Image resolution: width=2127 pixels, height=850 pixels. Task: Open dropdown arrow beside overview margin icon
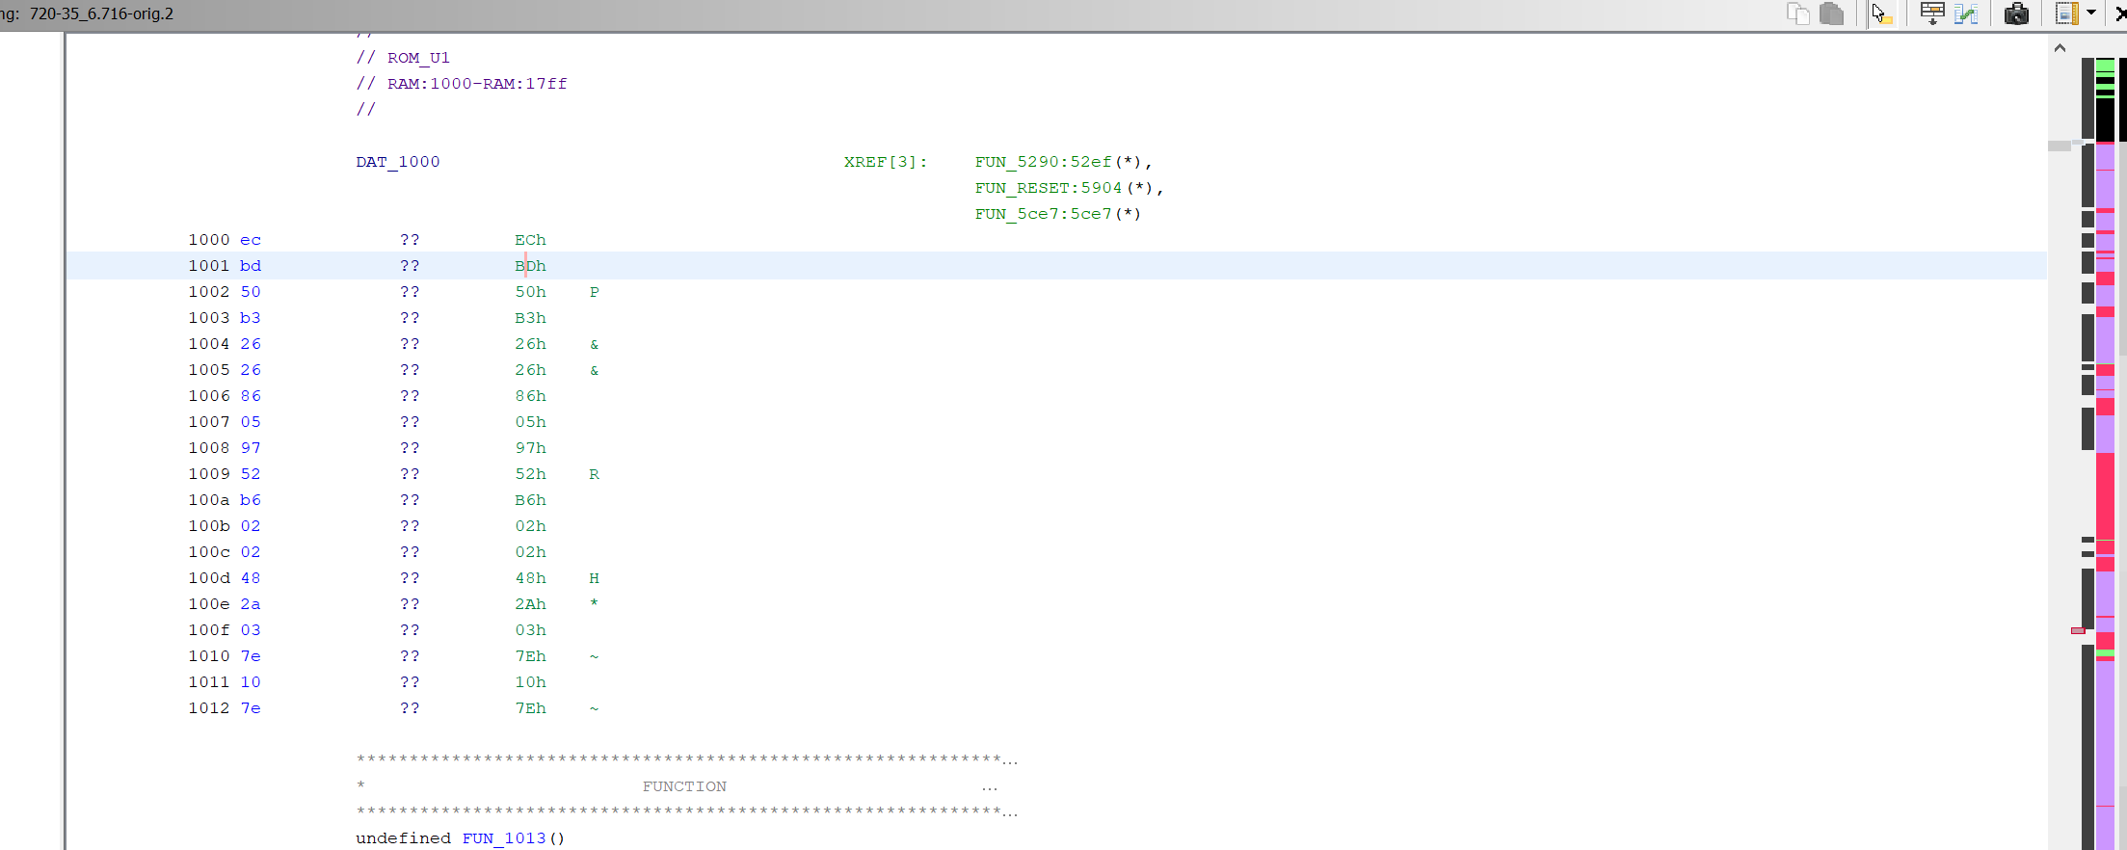2091,13
